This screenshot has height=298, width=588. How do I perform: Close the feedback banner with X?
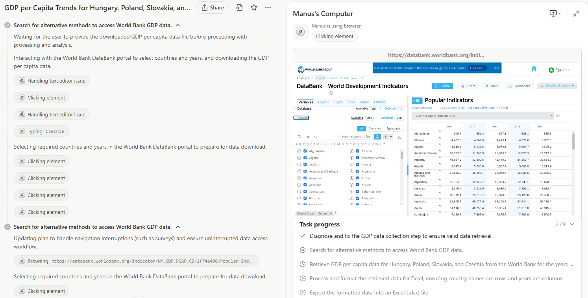pyautogui.click(x=496, y=68)
